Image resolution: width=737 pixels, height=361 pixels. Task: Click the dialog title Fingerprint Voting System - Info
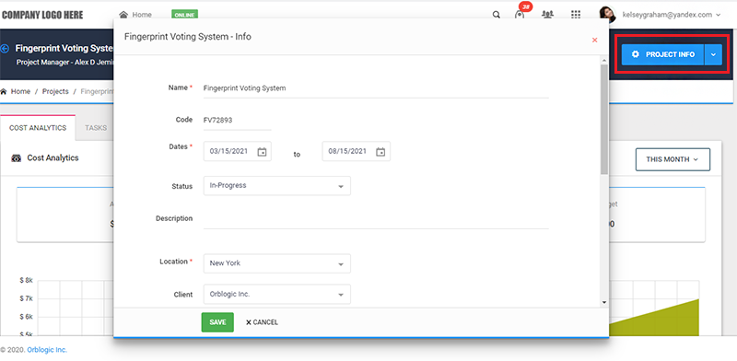pos(188,37)
